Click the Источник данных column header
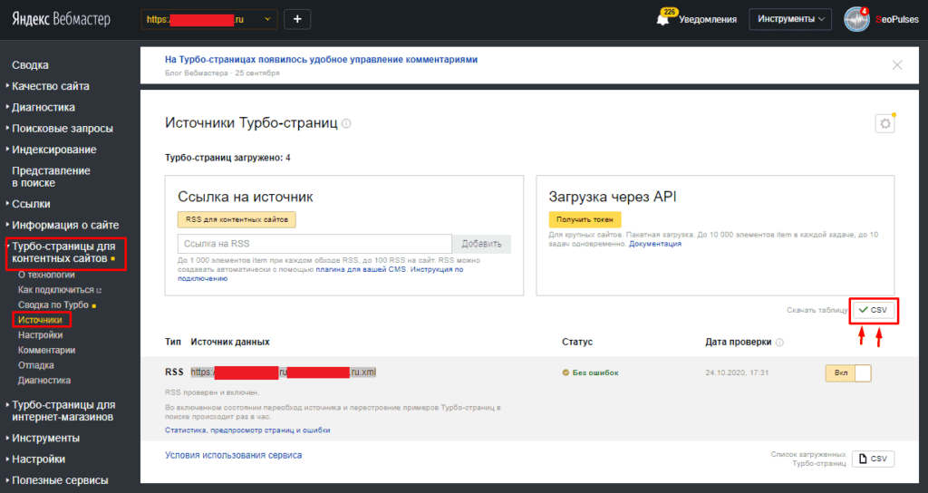Image resolution: width=928 pixels, height=493 pixels. [x=230, y=342]
